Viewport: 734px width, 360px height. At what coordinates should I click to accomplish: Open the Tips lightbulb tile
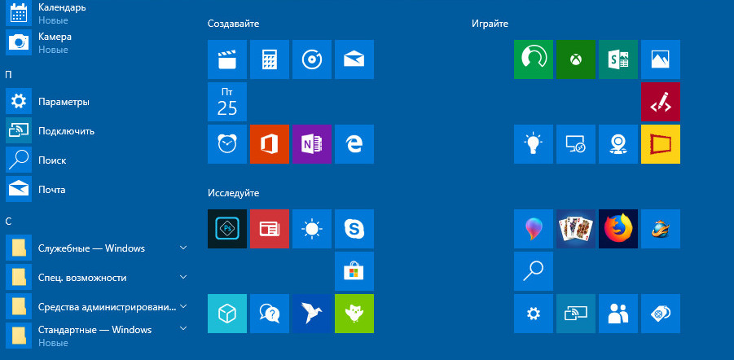(533, 144)
